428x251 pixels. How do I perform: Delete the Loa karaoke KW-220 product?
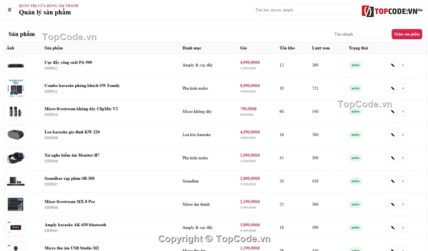click(x=403, y=135)
